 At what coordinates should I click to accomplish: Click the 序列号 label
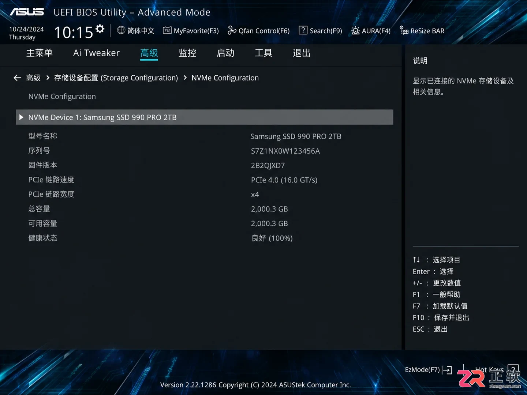(x=39, y=151)
